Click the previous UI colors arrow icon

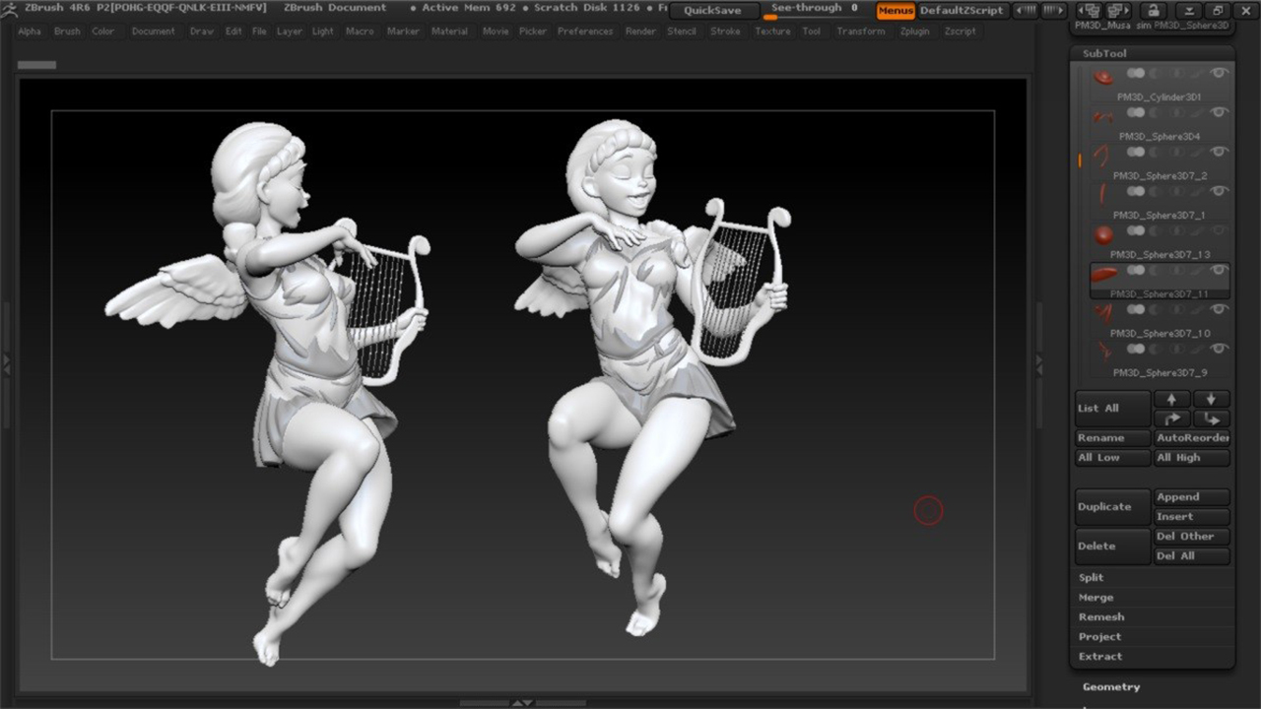point(1026,11)
